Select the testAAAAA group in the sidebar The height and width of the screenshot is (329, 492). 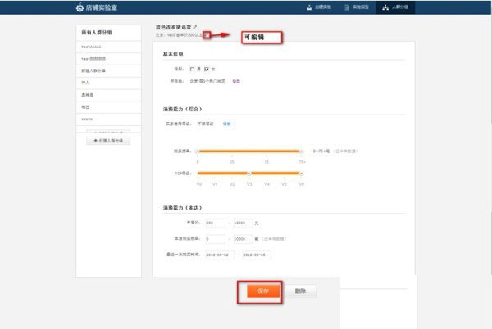pyautogui.click(x=108, y=47)
